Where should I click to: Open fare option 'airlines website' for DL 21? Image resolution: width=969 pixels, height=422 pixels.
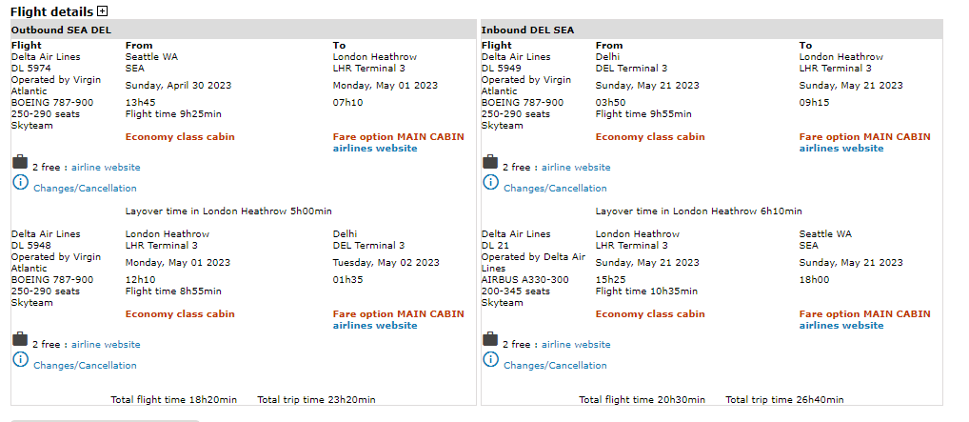[x=841, y=326]
